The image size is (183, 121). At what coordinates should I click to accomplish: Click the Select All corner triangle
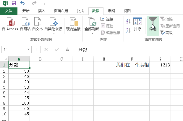point(6,58)
